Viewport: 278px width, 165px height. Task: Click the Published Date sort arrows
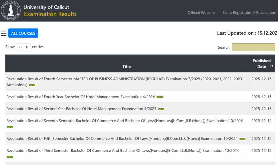tap(271, 66)
